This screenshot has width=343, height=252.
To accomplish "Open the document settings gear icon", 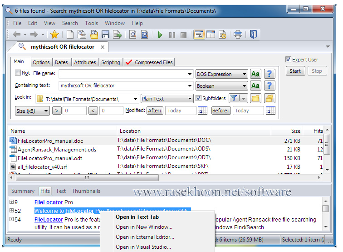I will coord(222,35).
